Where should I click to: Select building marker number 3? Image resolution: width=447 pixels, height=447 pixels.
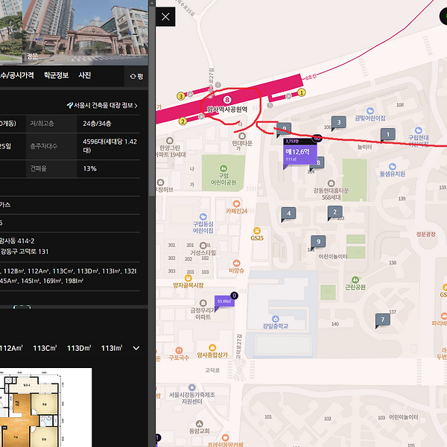pos(338,122)
